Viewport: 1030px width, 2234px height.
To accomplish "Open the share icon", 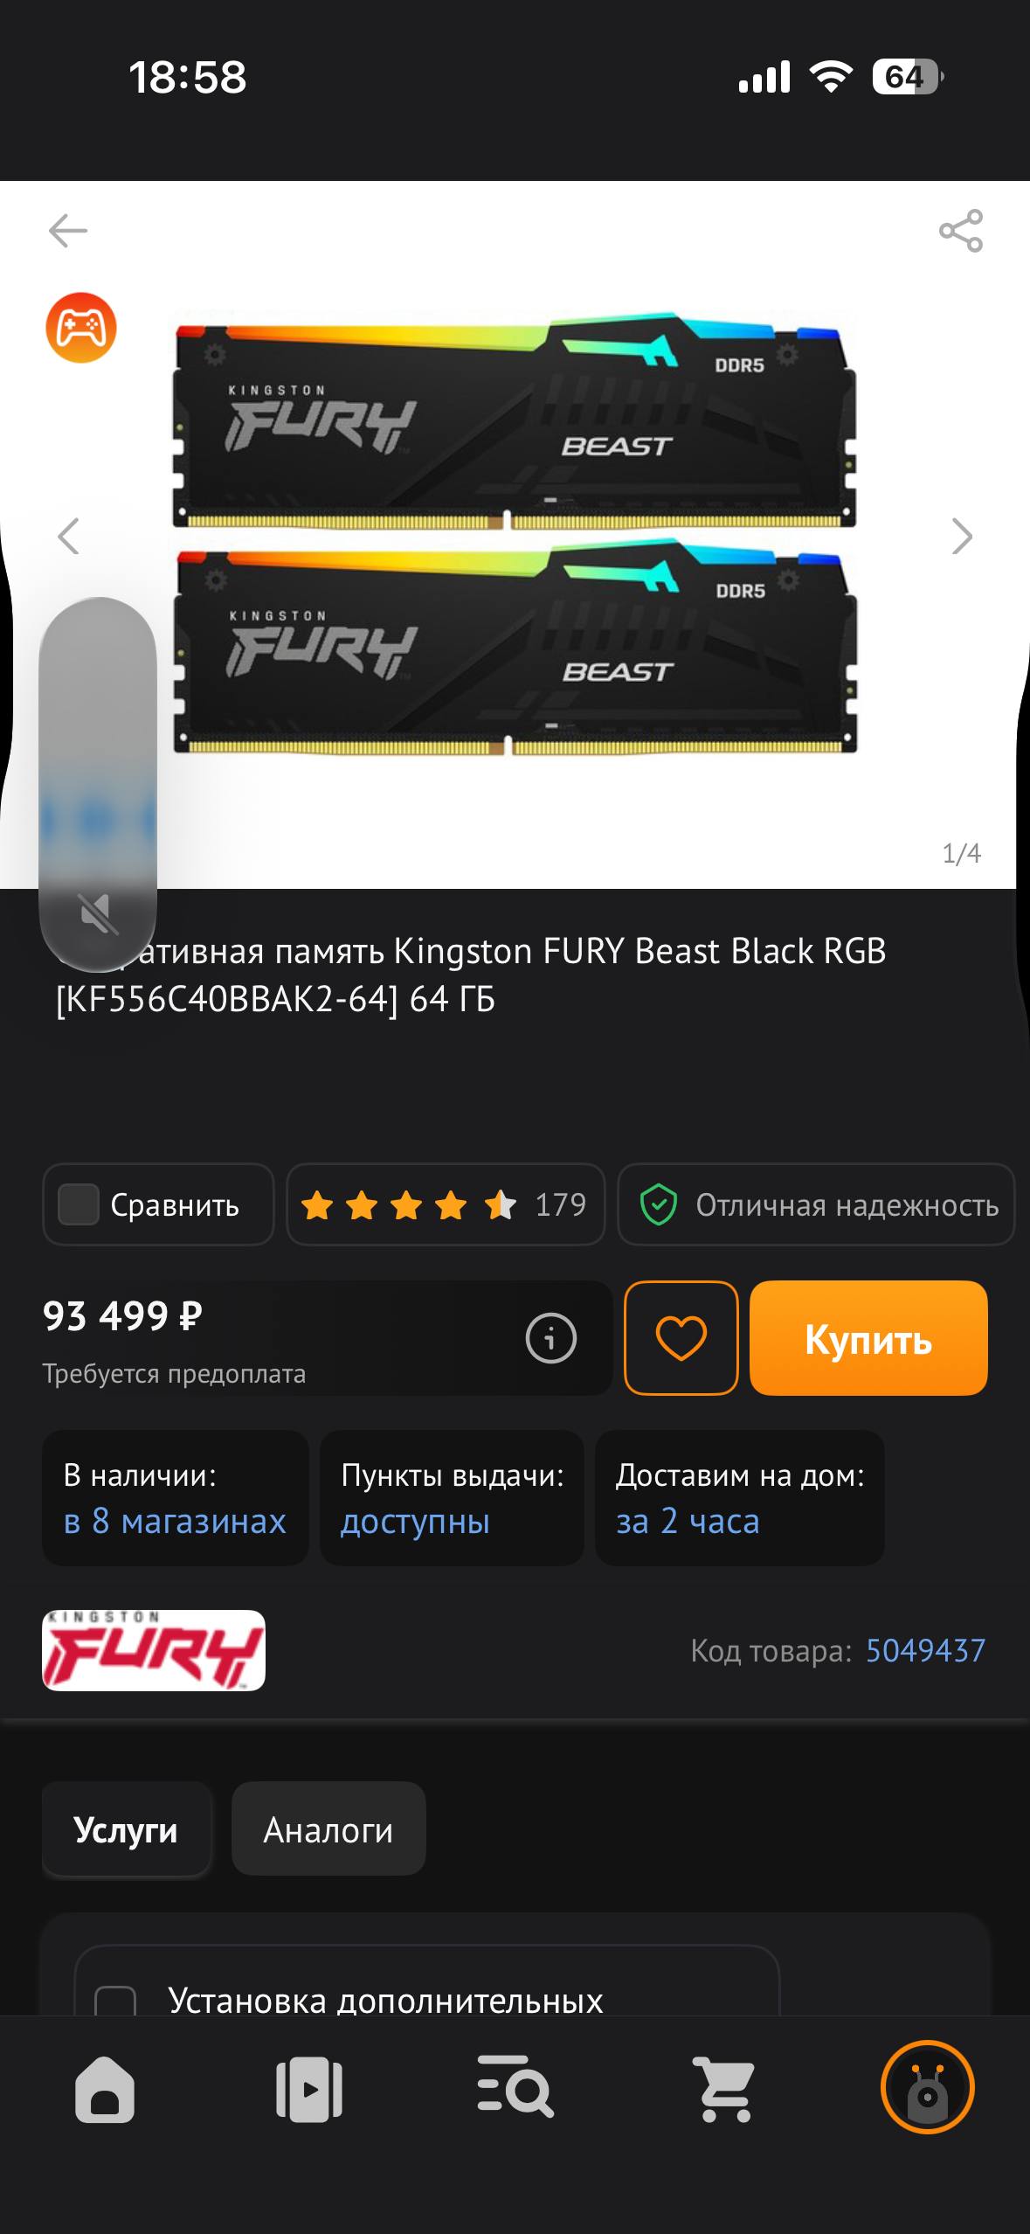I will [961, 231].
